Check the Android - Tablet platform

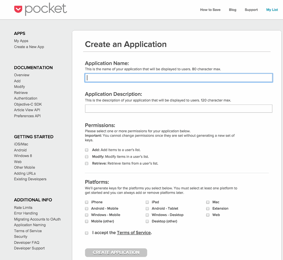click(147, 208)
